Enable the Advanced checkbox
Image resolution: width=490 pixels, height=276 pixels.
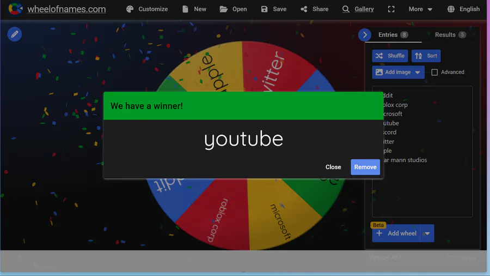pyautogui.click(x=434, y=73)
